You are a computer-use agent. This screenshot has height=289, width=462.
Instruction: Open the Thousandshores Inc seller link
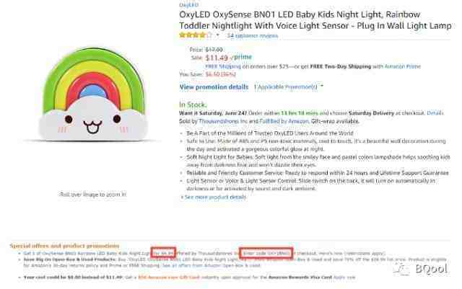point(223,121)
